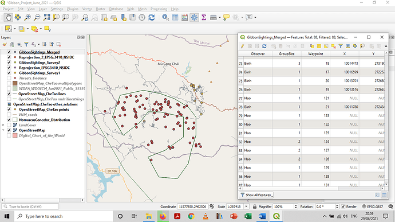Click the Type to locate search field
The width and height of the screenshot is (395, 222).
click(30, 207)
